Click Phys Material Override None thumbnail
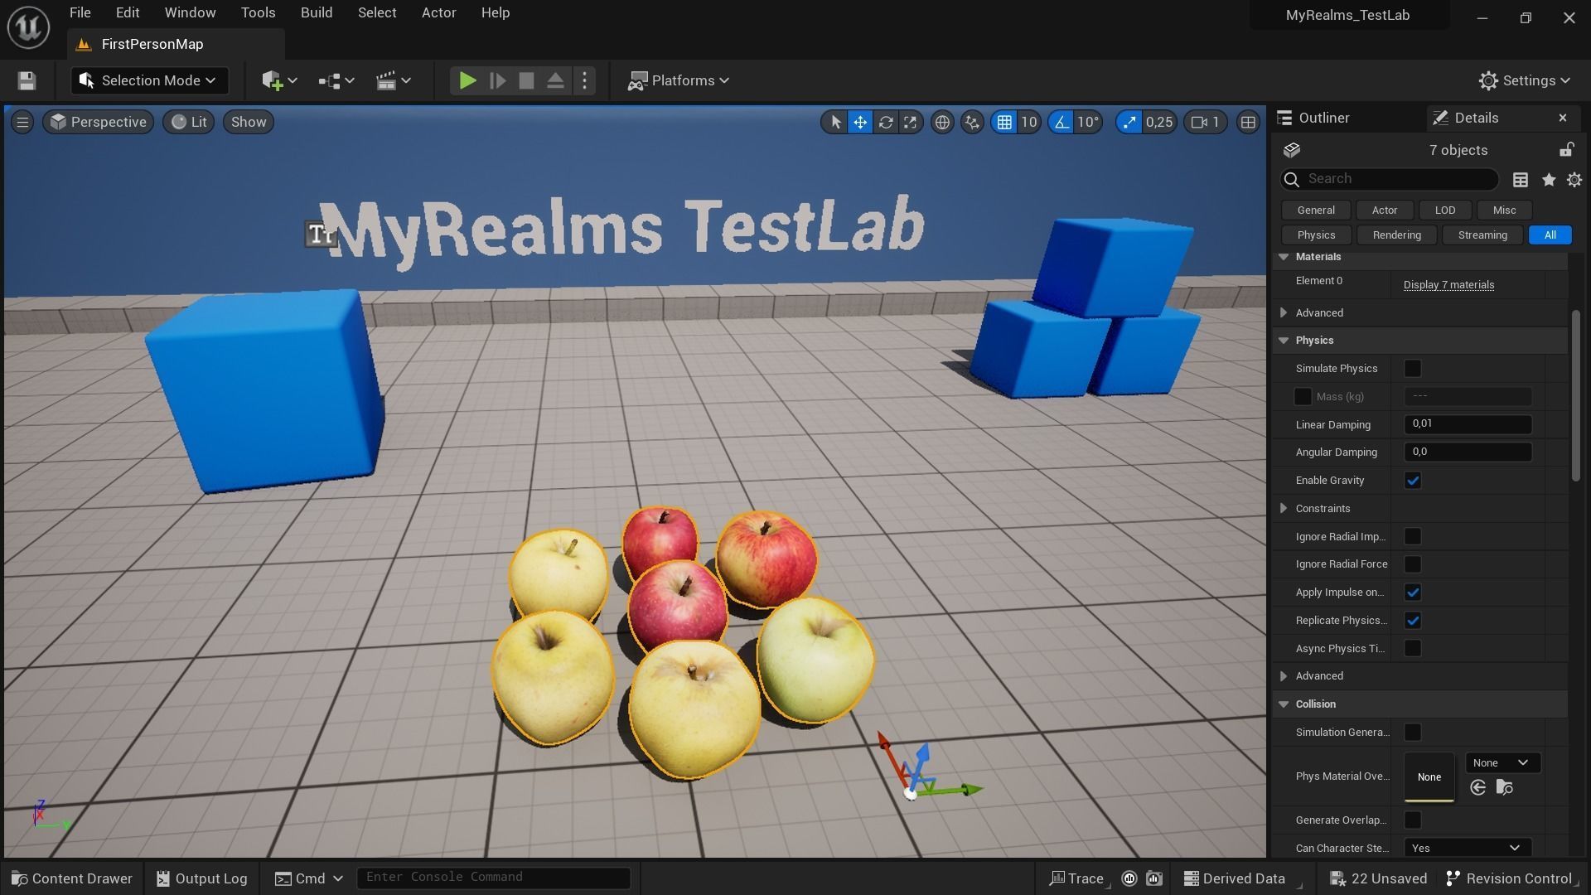The image size is (1591, 895). (x=1429, y=777)
